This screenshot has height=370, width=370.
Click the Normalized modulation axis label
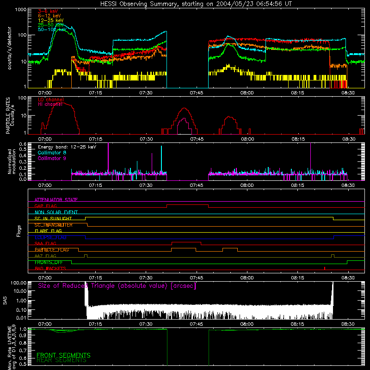coord(12,161)
